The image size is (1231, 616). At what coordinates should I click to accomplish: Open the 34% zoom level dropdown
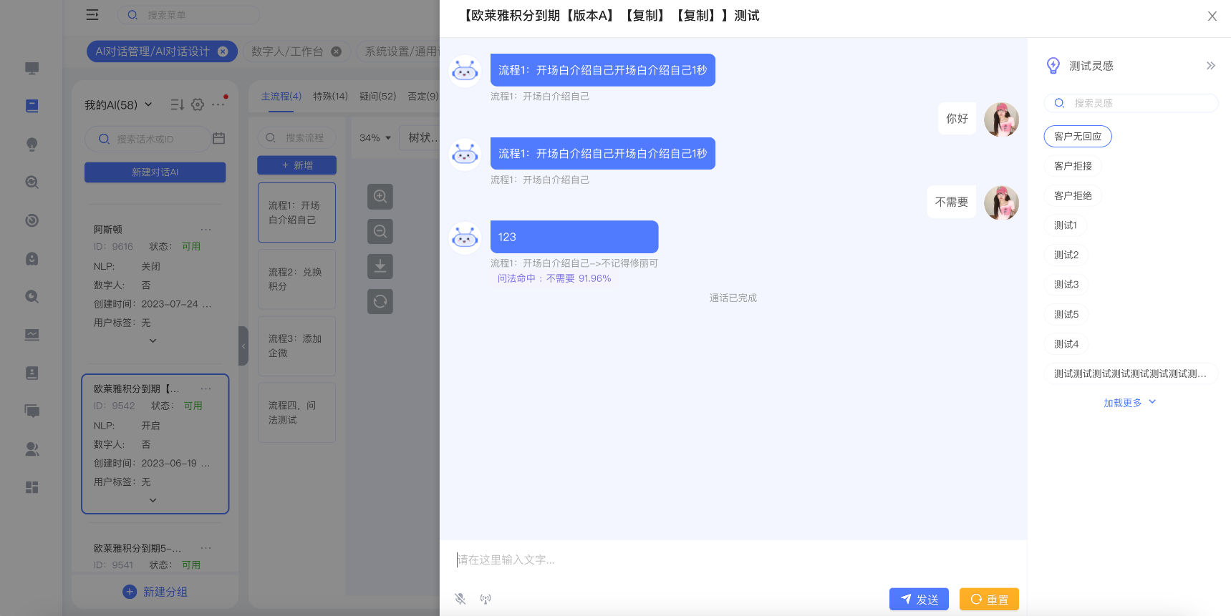coord(375,138)
